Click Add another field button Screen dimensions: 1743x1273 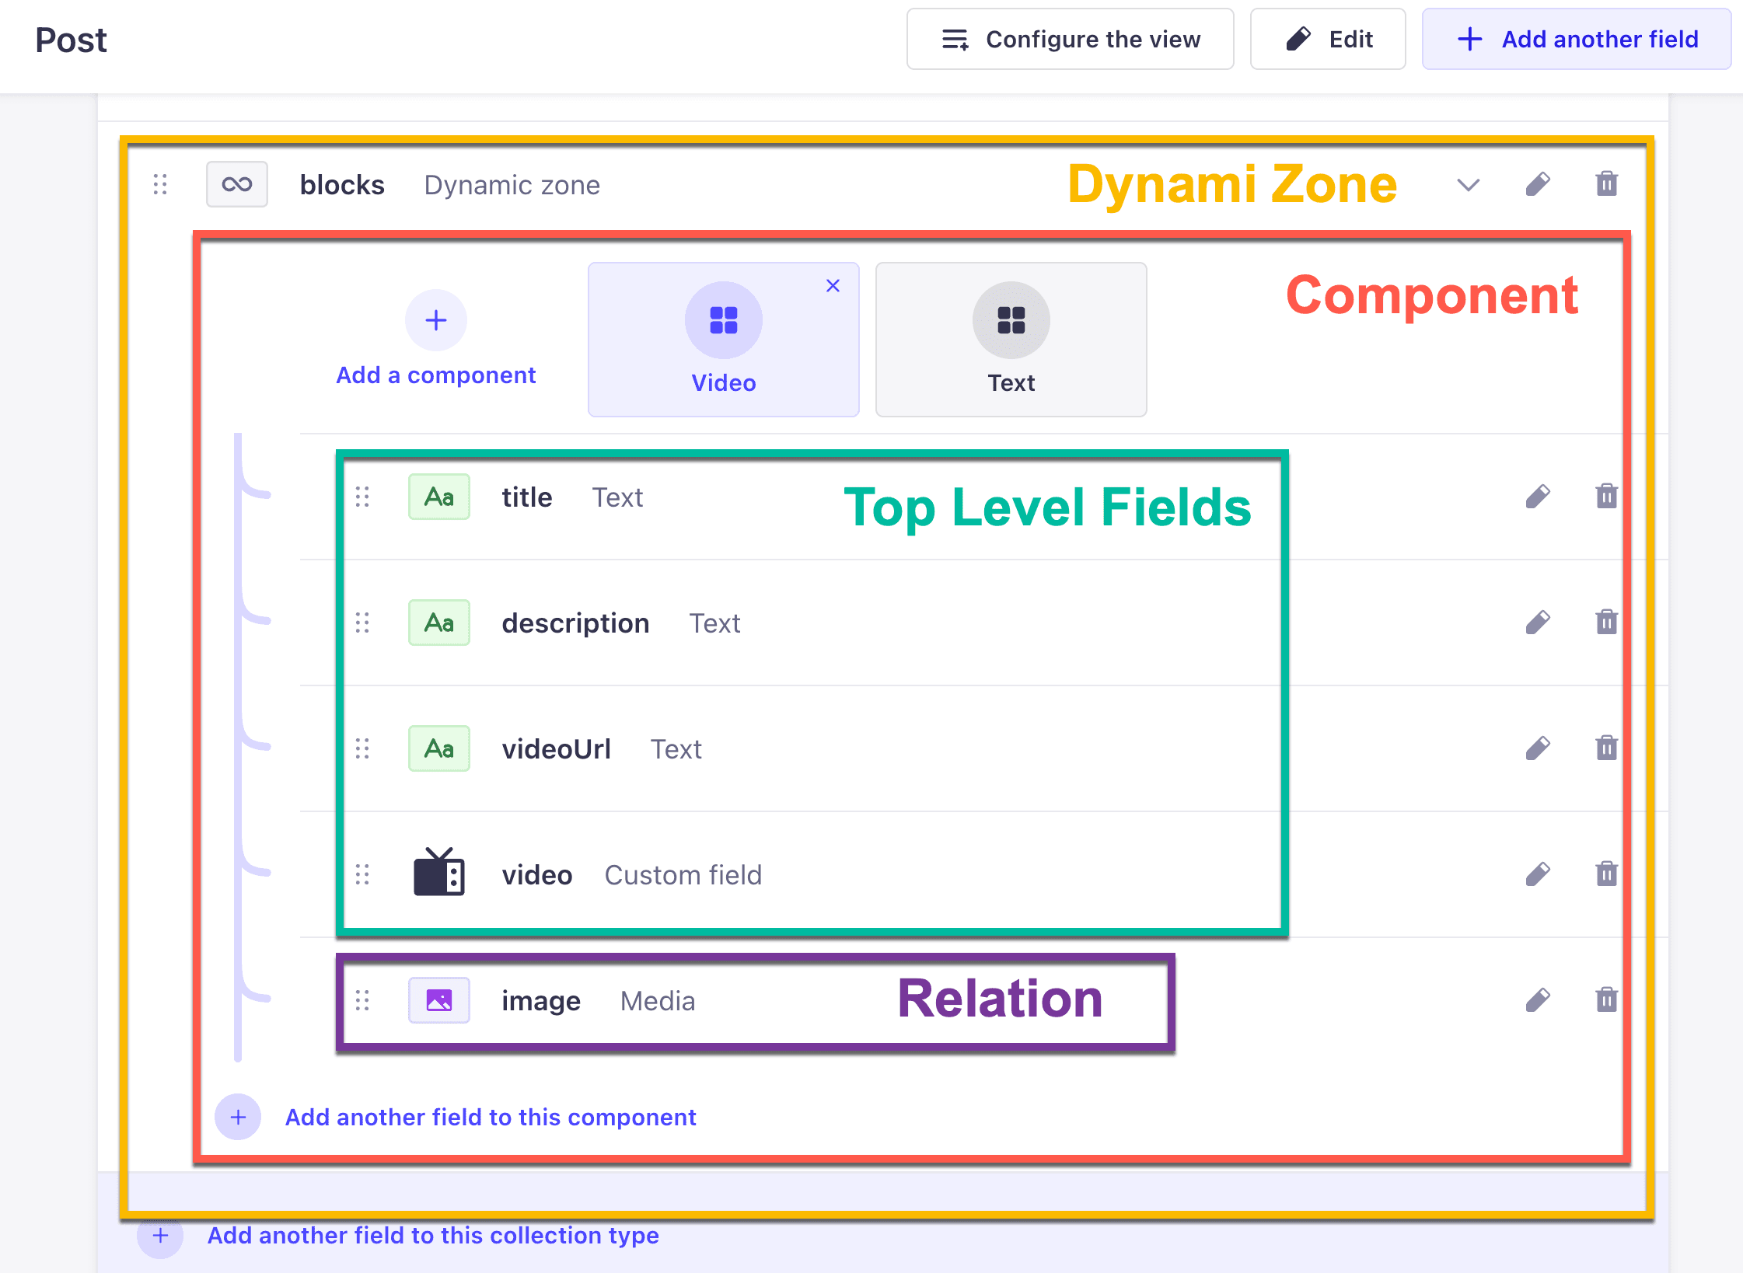[1577, 39]
